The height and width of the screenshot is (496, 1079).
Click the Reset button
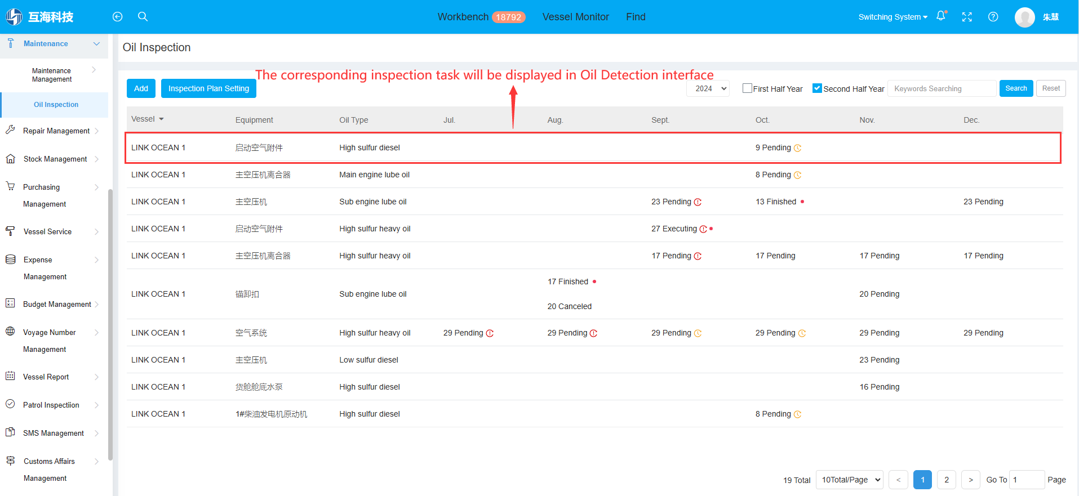click(x=1051, y=88)
